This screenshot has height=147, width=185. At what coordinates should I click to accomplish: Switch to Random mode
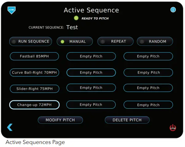click(155, 41)
